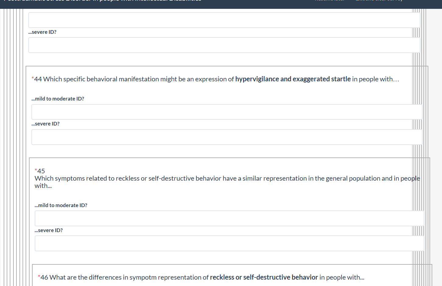Click bold 'reckless or self-destructive behavior' in question 46
442x286 pixels.
pyautogui.click(x=264, y=277)
